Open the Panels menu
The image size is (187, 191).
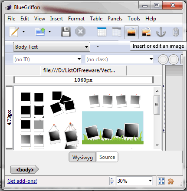pyautogui.click(x=115, y=19)
